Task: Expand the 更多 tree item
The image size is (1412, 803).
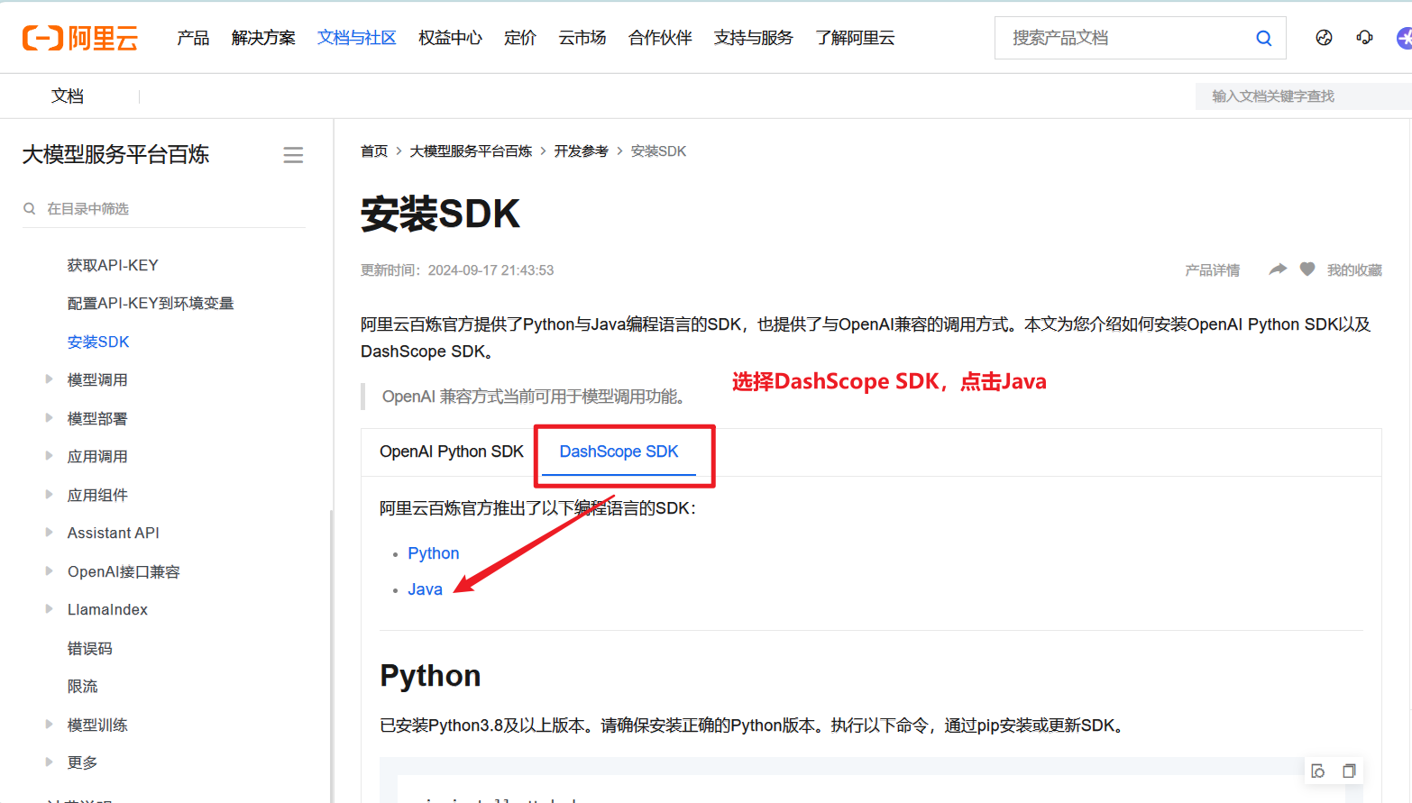Action: (x=49, y=762)
